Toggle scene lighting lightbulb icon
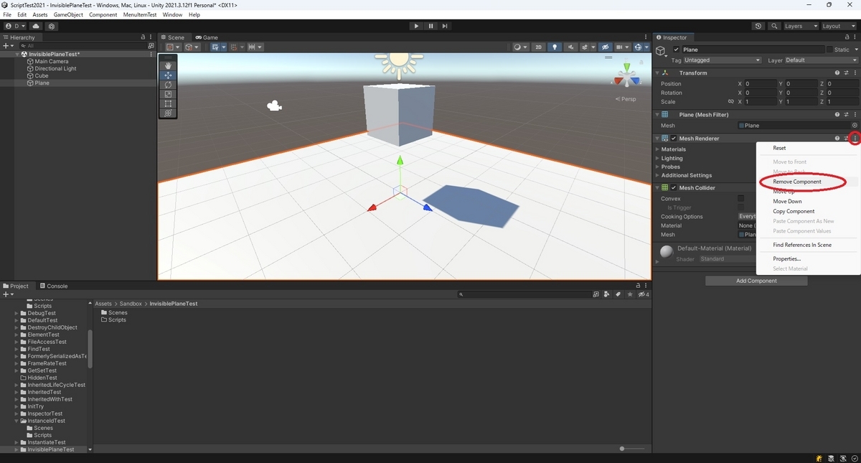This screenshot has width=861, height=463. click(554, 47)
